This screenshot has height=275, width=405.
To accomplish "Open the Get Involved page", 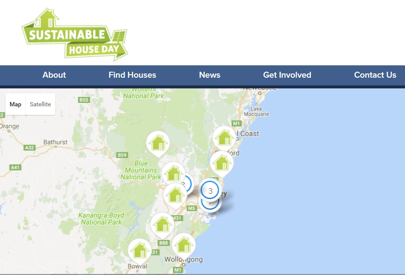I will pyautogui.click(x=287, y=75).
